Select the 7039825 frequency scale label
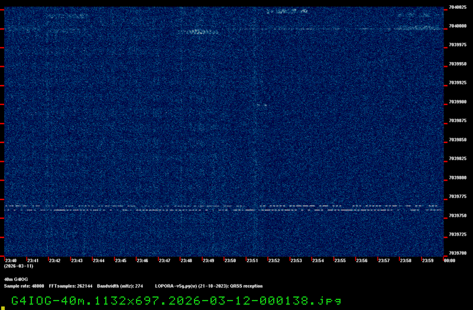 point(458,158)
